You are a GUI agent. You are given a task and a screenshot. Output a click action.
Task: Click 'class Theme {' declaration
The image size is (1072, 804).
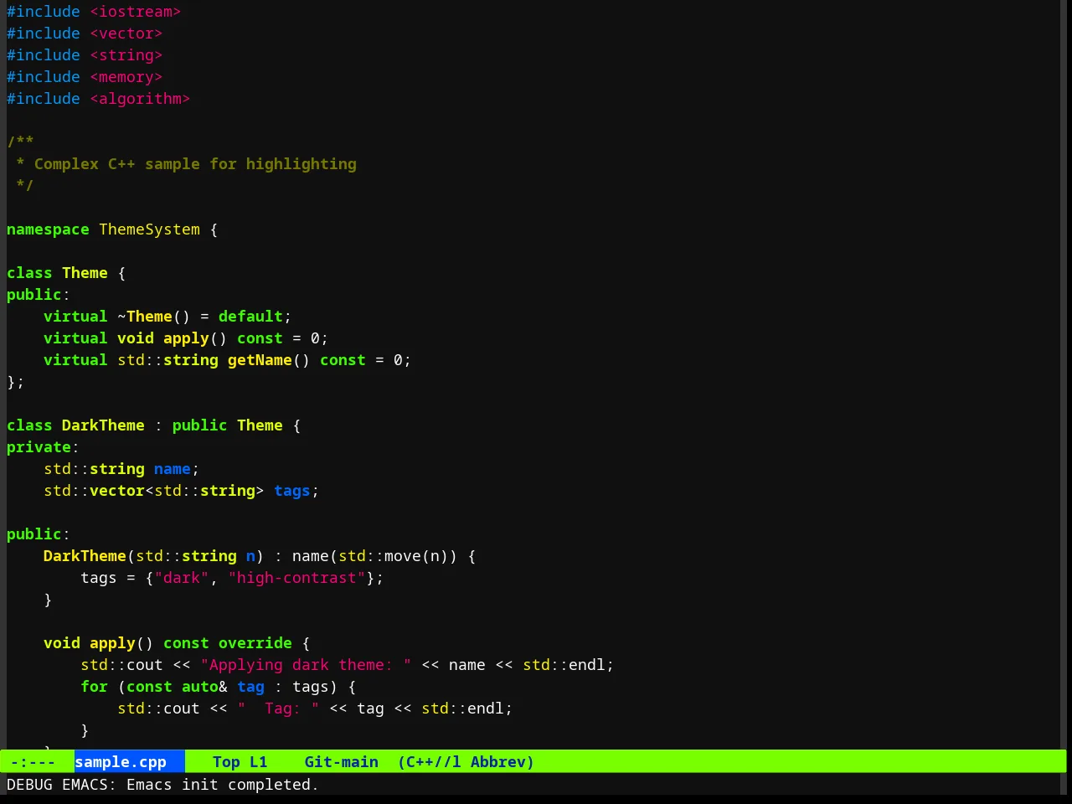click(66, 273)
